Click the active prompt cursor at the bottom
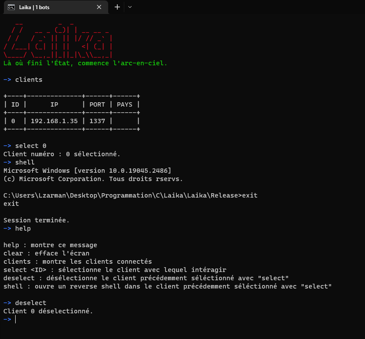 coord(16,319)
